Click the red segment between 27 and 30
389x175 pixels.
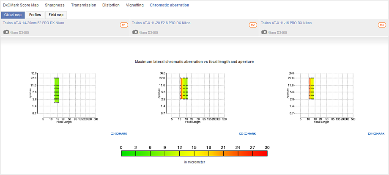click(260, 154)
